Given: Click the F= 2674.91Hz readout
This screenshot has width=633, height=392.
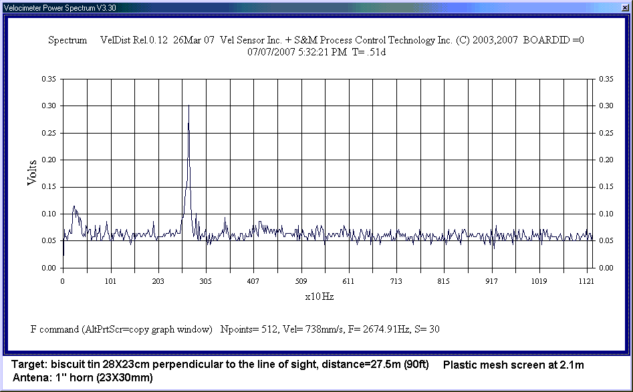Looking at the screenshot, I should [379, 329].
